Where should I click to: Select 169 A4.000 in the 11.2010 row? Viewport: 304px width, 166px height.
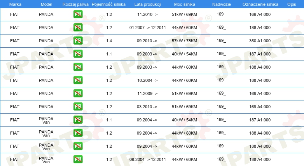tap(260, 14)
